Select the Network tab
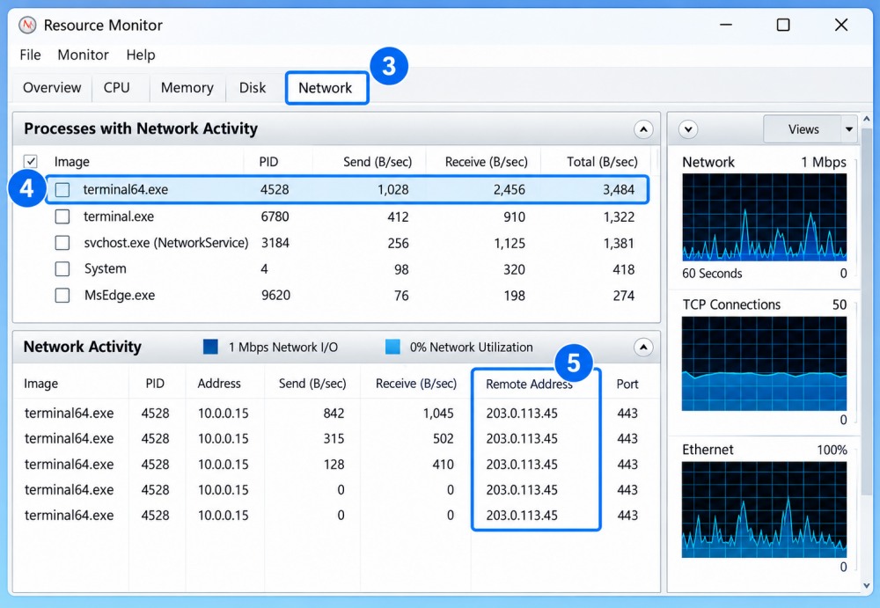 (326, 88)
